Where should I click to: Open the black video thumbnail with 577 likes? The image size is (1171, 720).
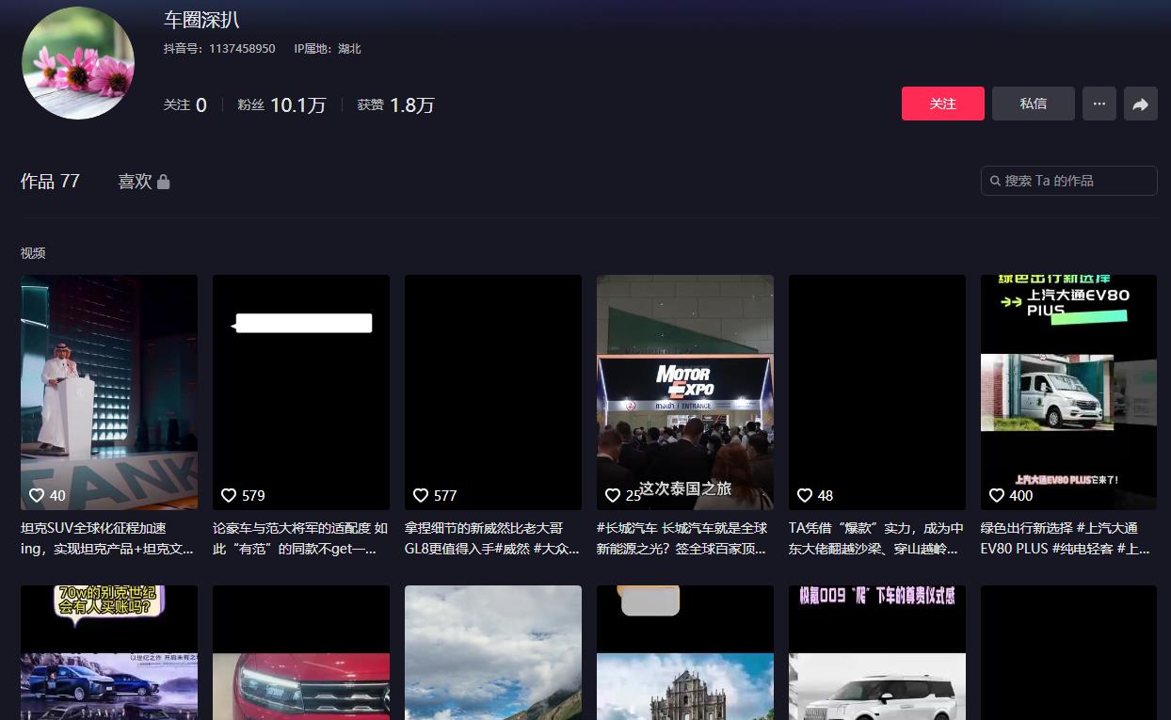[493, 392]
